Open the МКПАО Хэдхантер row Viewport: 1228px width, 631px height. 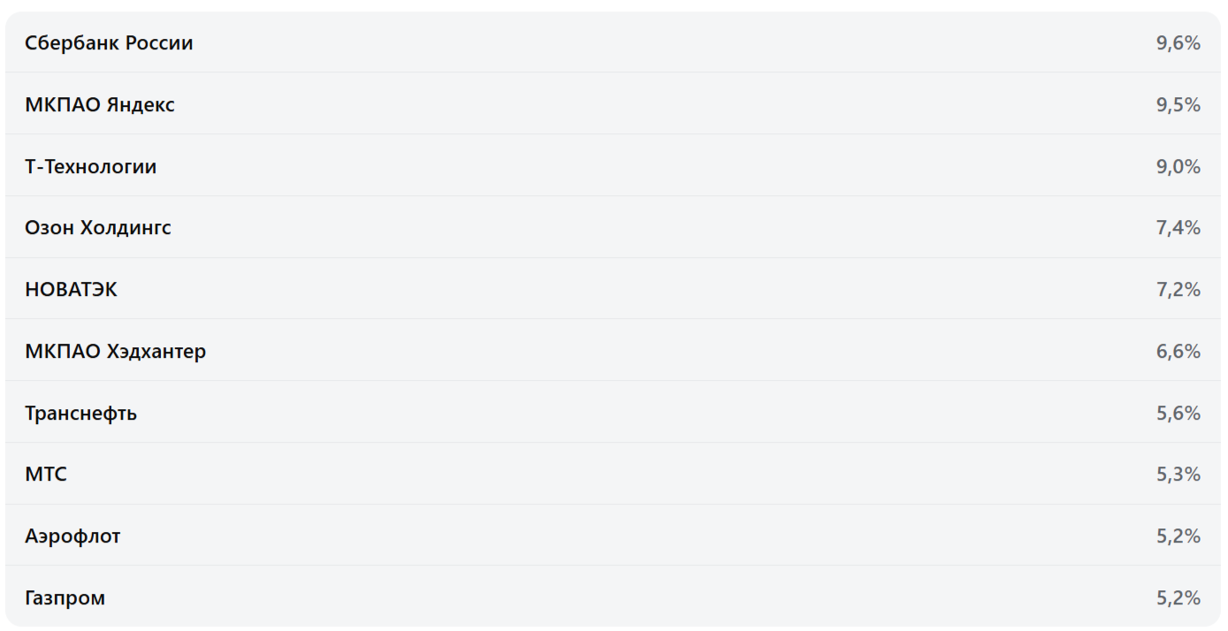(115, 352)
